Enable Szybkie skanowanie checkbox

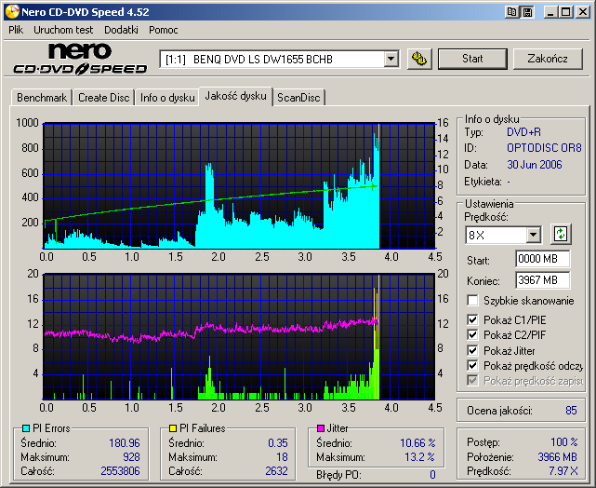tap(472, 300)
